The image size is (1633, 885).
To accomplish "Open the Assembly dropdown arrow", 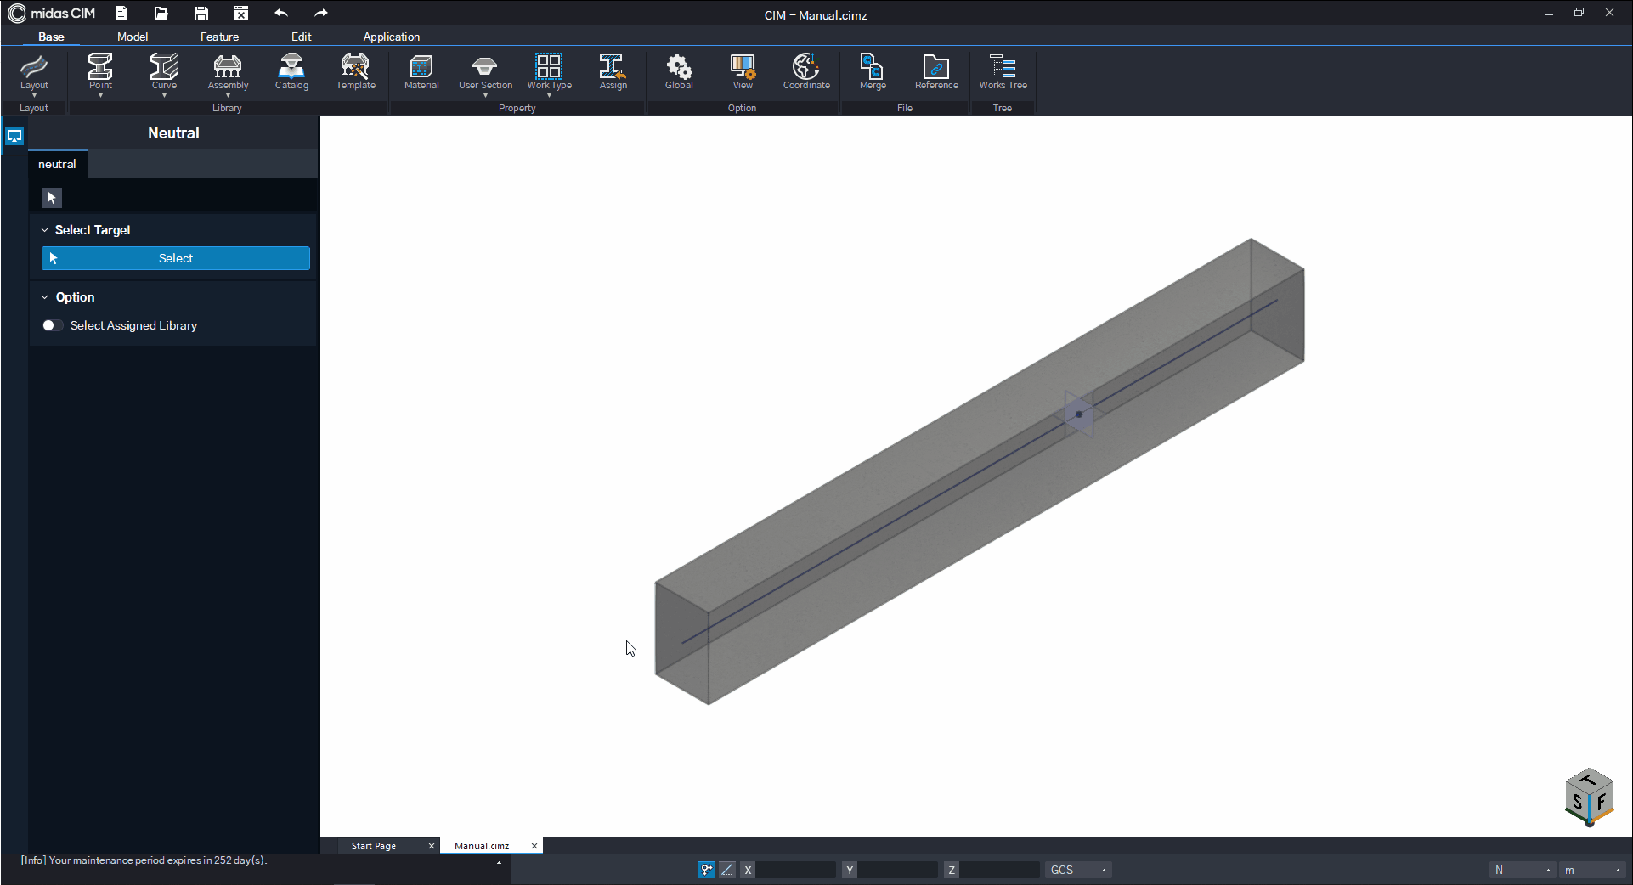I will (x=228, y=95).
